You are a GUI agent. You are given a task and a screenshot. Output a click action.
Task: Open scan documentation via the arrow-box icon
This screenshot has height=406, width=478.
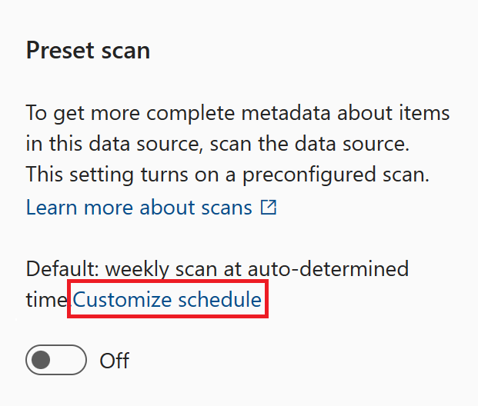(269, 207)
